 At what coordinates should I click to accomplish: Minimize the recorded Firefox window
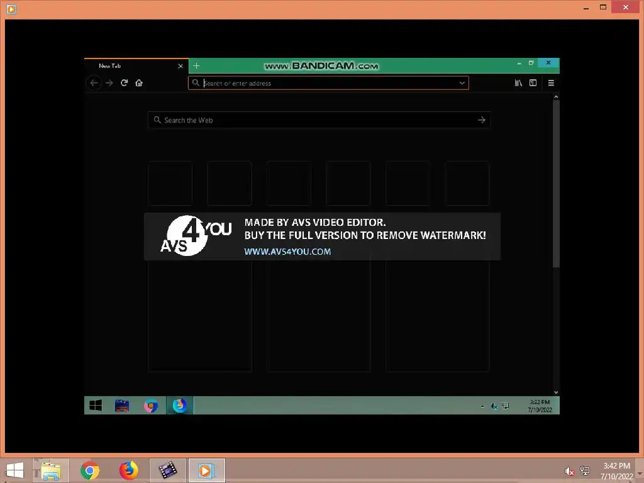coord(519,64)
